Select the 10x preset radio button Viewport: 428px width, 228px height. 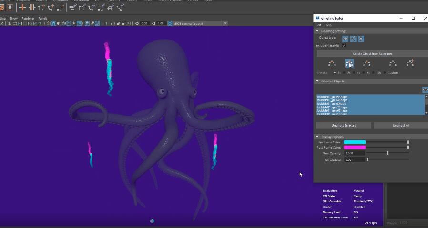(373, 73)
